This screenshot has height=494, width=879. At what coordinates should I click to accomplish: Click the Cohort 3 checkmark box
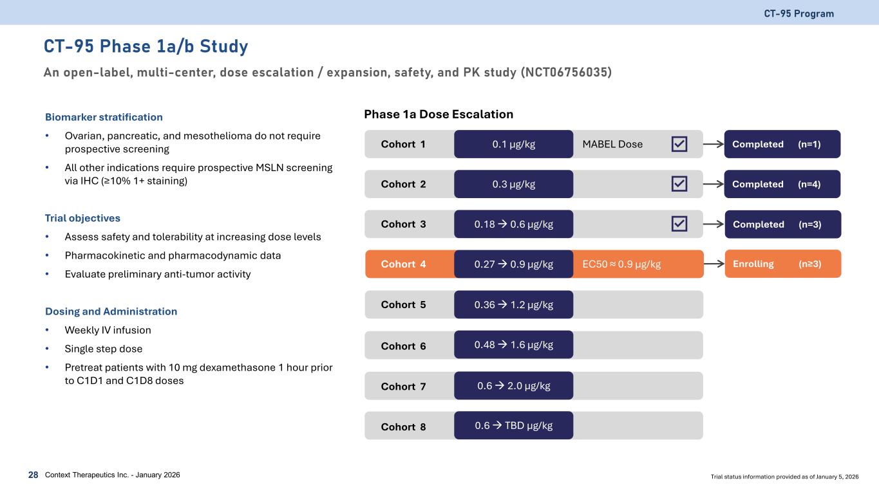pos(679,224)
